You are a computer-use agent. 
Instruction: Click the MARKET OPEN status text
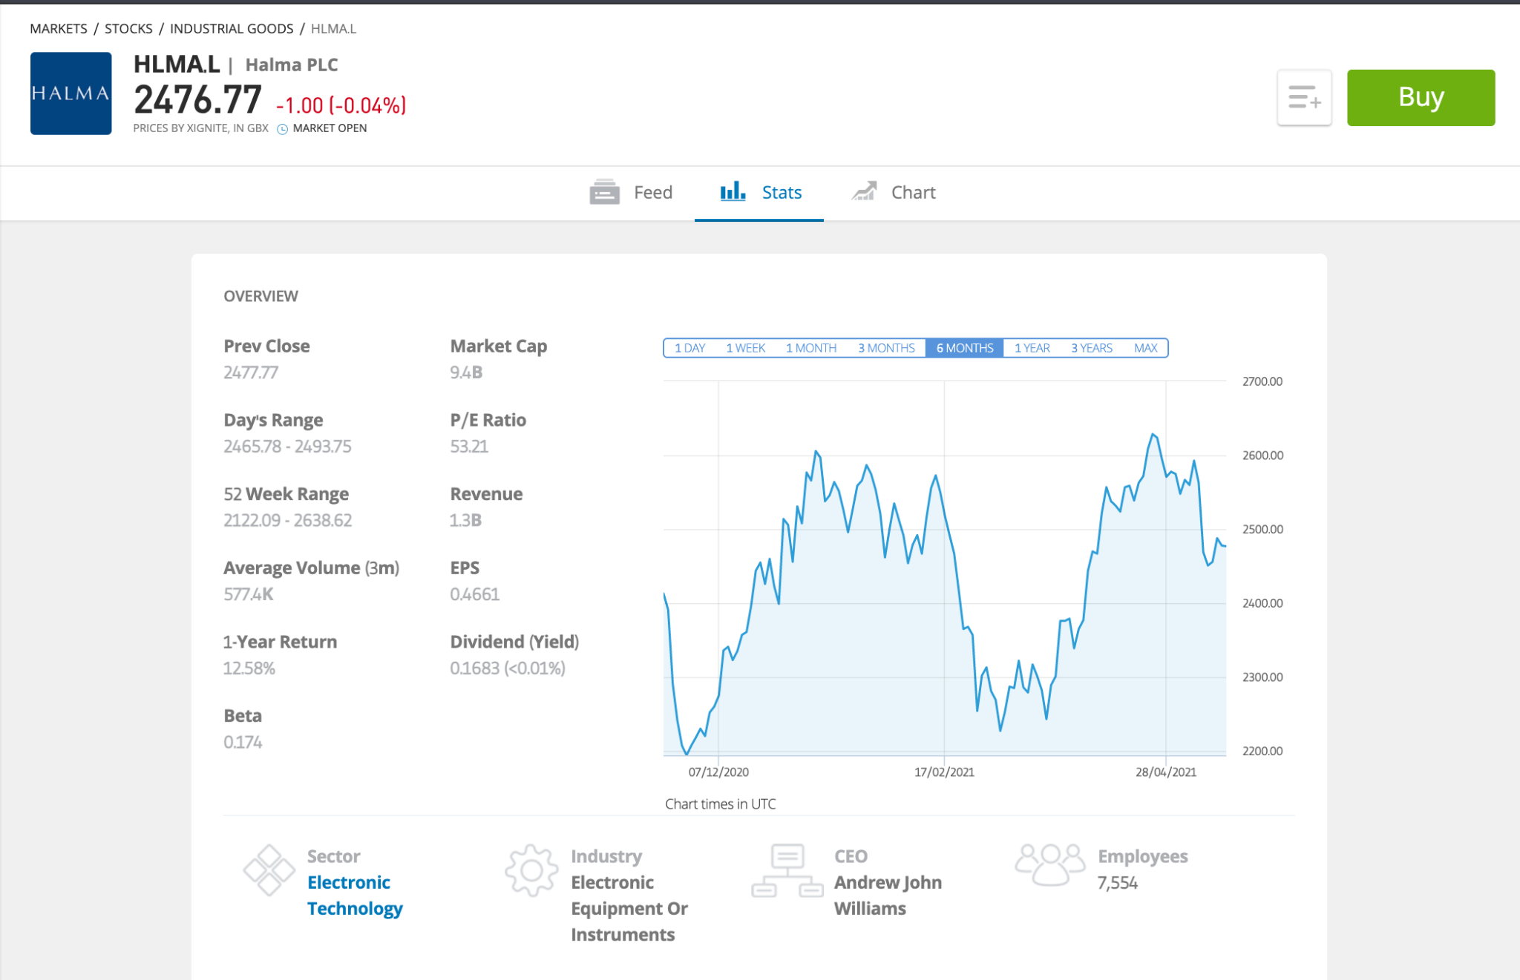(x=330, y=128)
